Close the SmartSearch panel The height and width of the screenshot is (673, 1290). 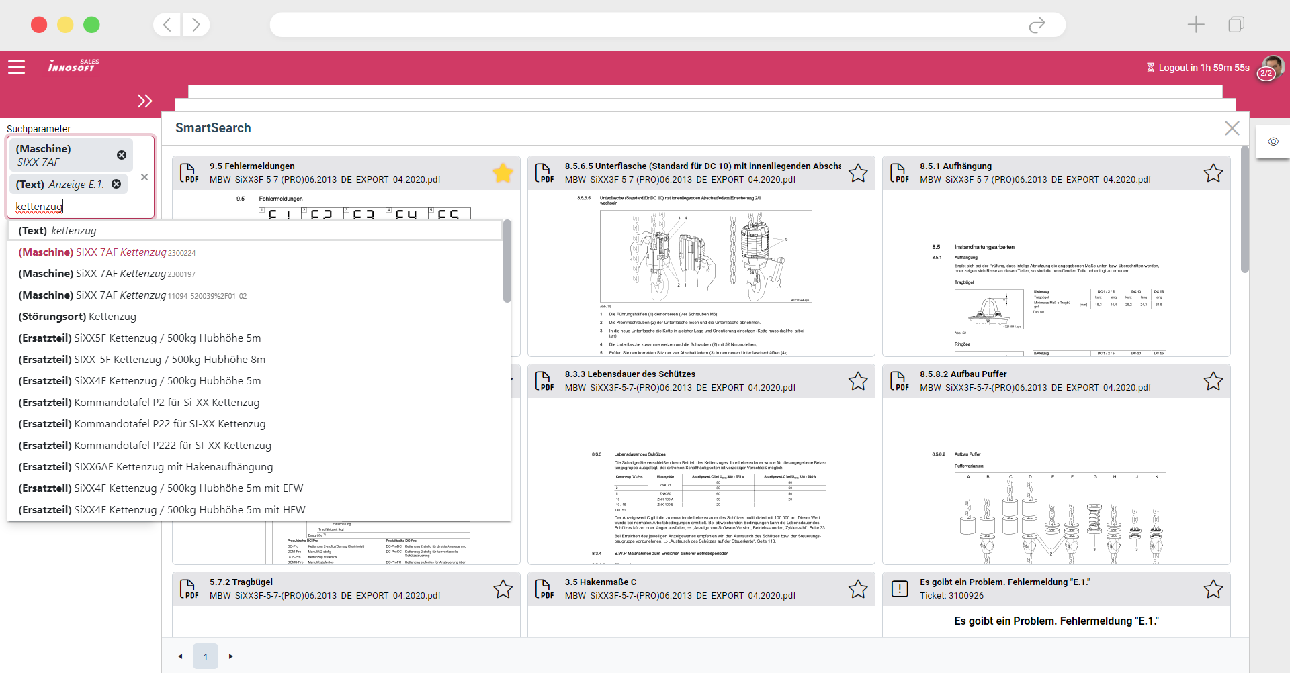(x=1232, y=128)
